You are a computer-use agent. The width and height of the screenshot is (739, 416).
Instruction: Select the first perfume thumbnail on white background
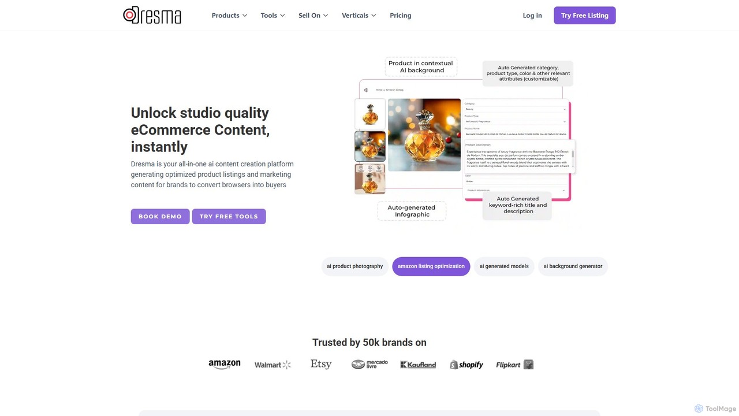370,114
